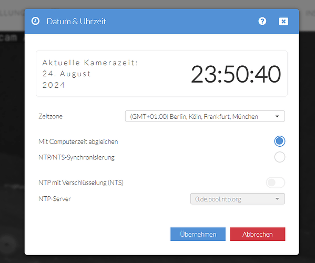315x263 pixels.
Task: Click the Datum & Uhrzeit title text
Action: 76,21
